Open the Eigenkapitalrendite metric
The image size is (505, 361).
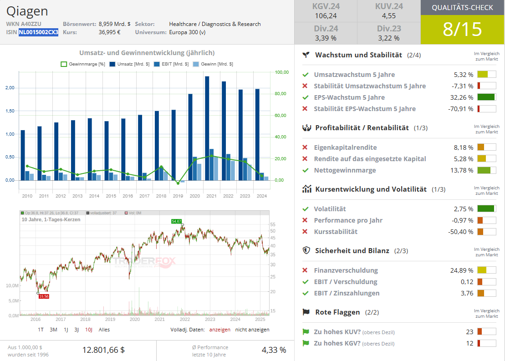pyautogui.click(x=345, y=147)
